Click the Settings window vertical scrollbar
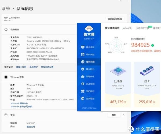This screenshot has height=134, width=161. [x=130, y=19]
